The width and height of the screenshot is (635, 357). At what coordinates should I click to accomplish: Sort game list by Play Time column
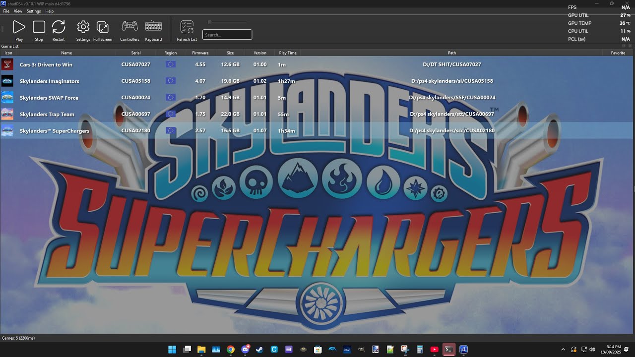pyautogui.click(x=288, y=53)
